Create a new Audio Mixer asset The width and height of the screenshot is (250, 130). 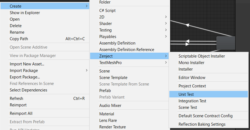pos(110,106)
